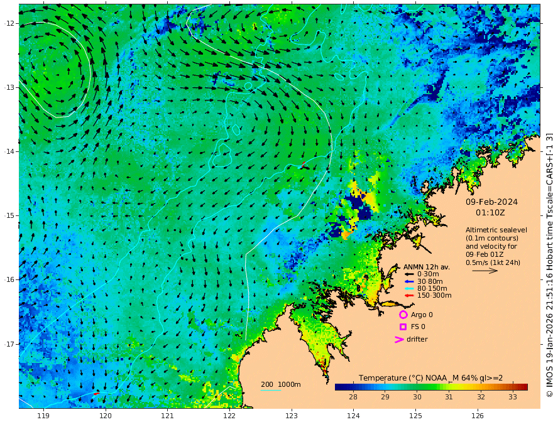Click the 0.5m/s velocity scale arrow

tap(485, 271)
